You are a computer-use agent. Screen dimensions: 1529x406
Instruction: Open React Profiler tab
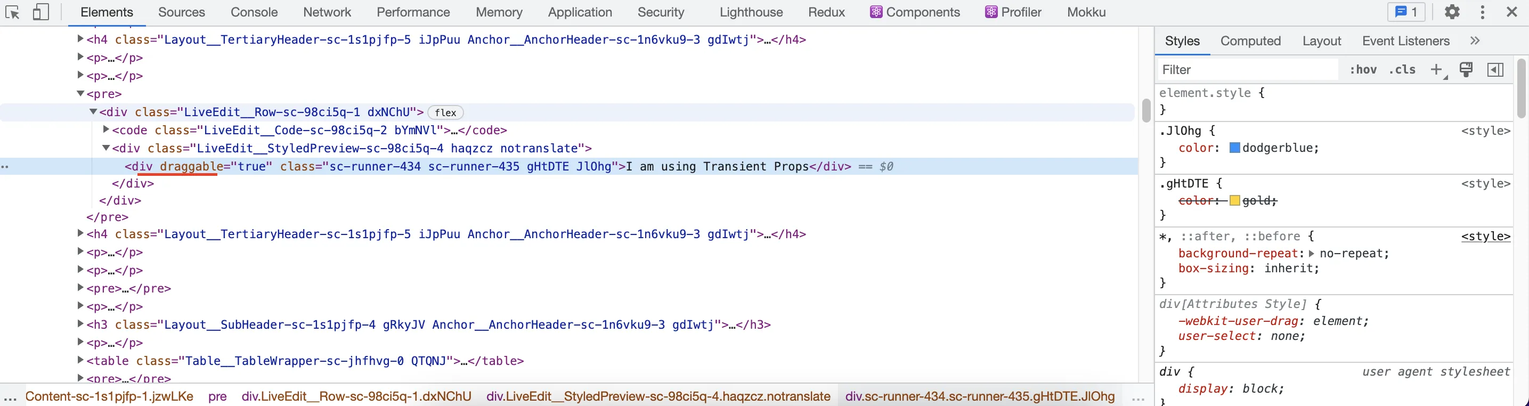(x=1013, y=12)
